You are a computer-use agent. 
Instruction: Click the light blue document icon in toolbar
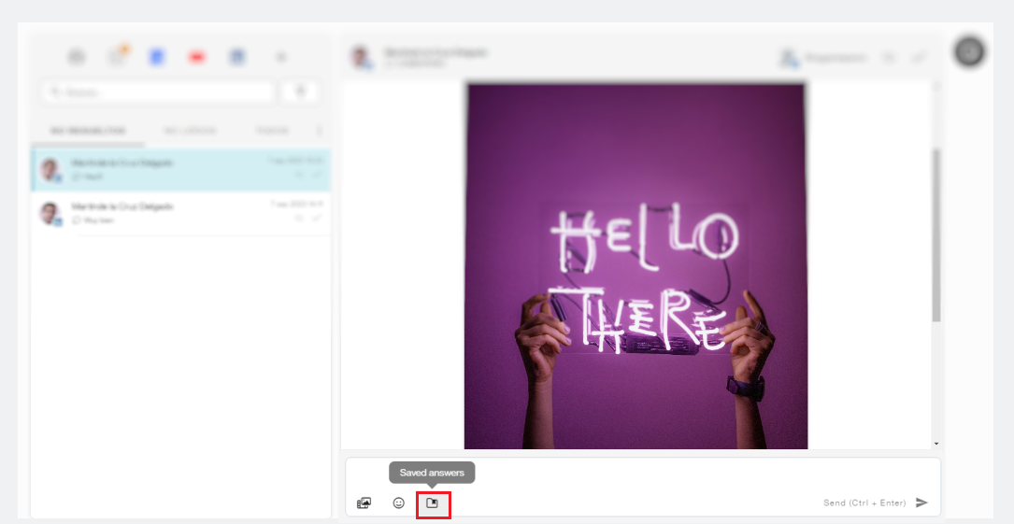click(x=157, y=57)
